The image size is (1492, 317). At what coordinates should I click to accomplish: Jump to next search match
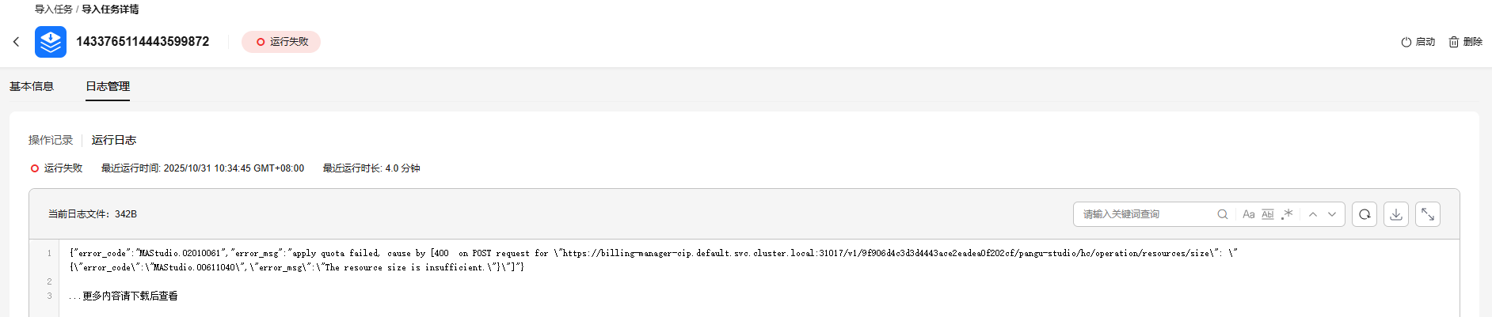tap(1332, 214)
